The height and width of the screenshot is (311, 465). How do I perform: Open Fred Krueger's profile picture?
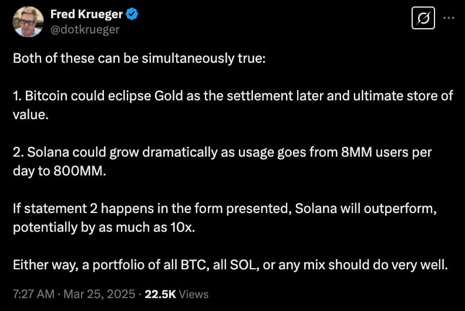click(28, 22)
